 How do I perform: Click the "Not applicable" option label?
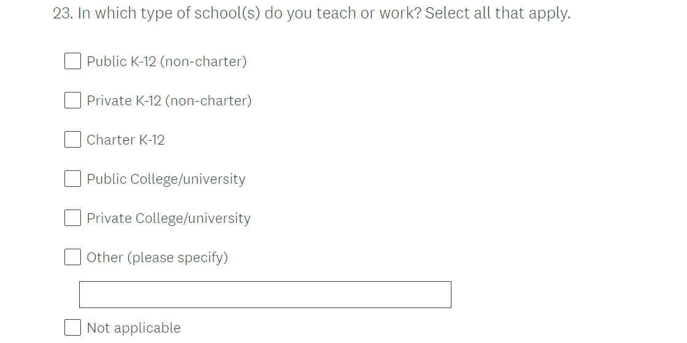pyautogui.click(x=134, y=328)
